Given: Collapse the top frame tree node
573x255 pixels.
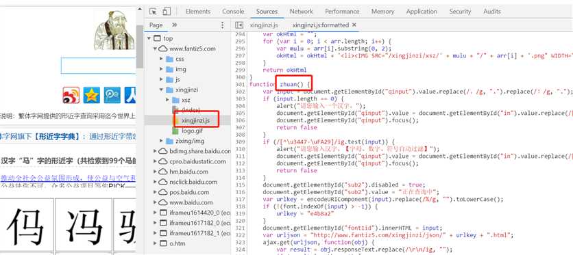Looking at the screenshot, I should pyautogui.click(x=149, y=38).
